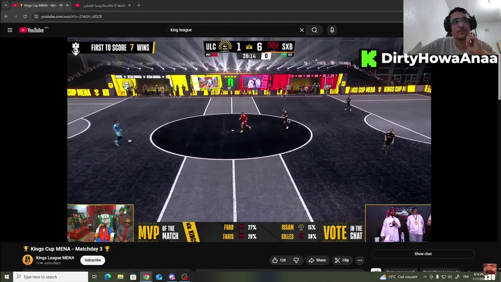
Task: Open the purple app next to Outlook
Action: 172,277
